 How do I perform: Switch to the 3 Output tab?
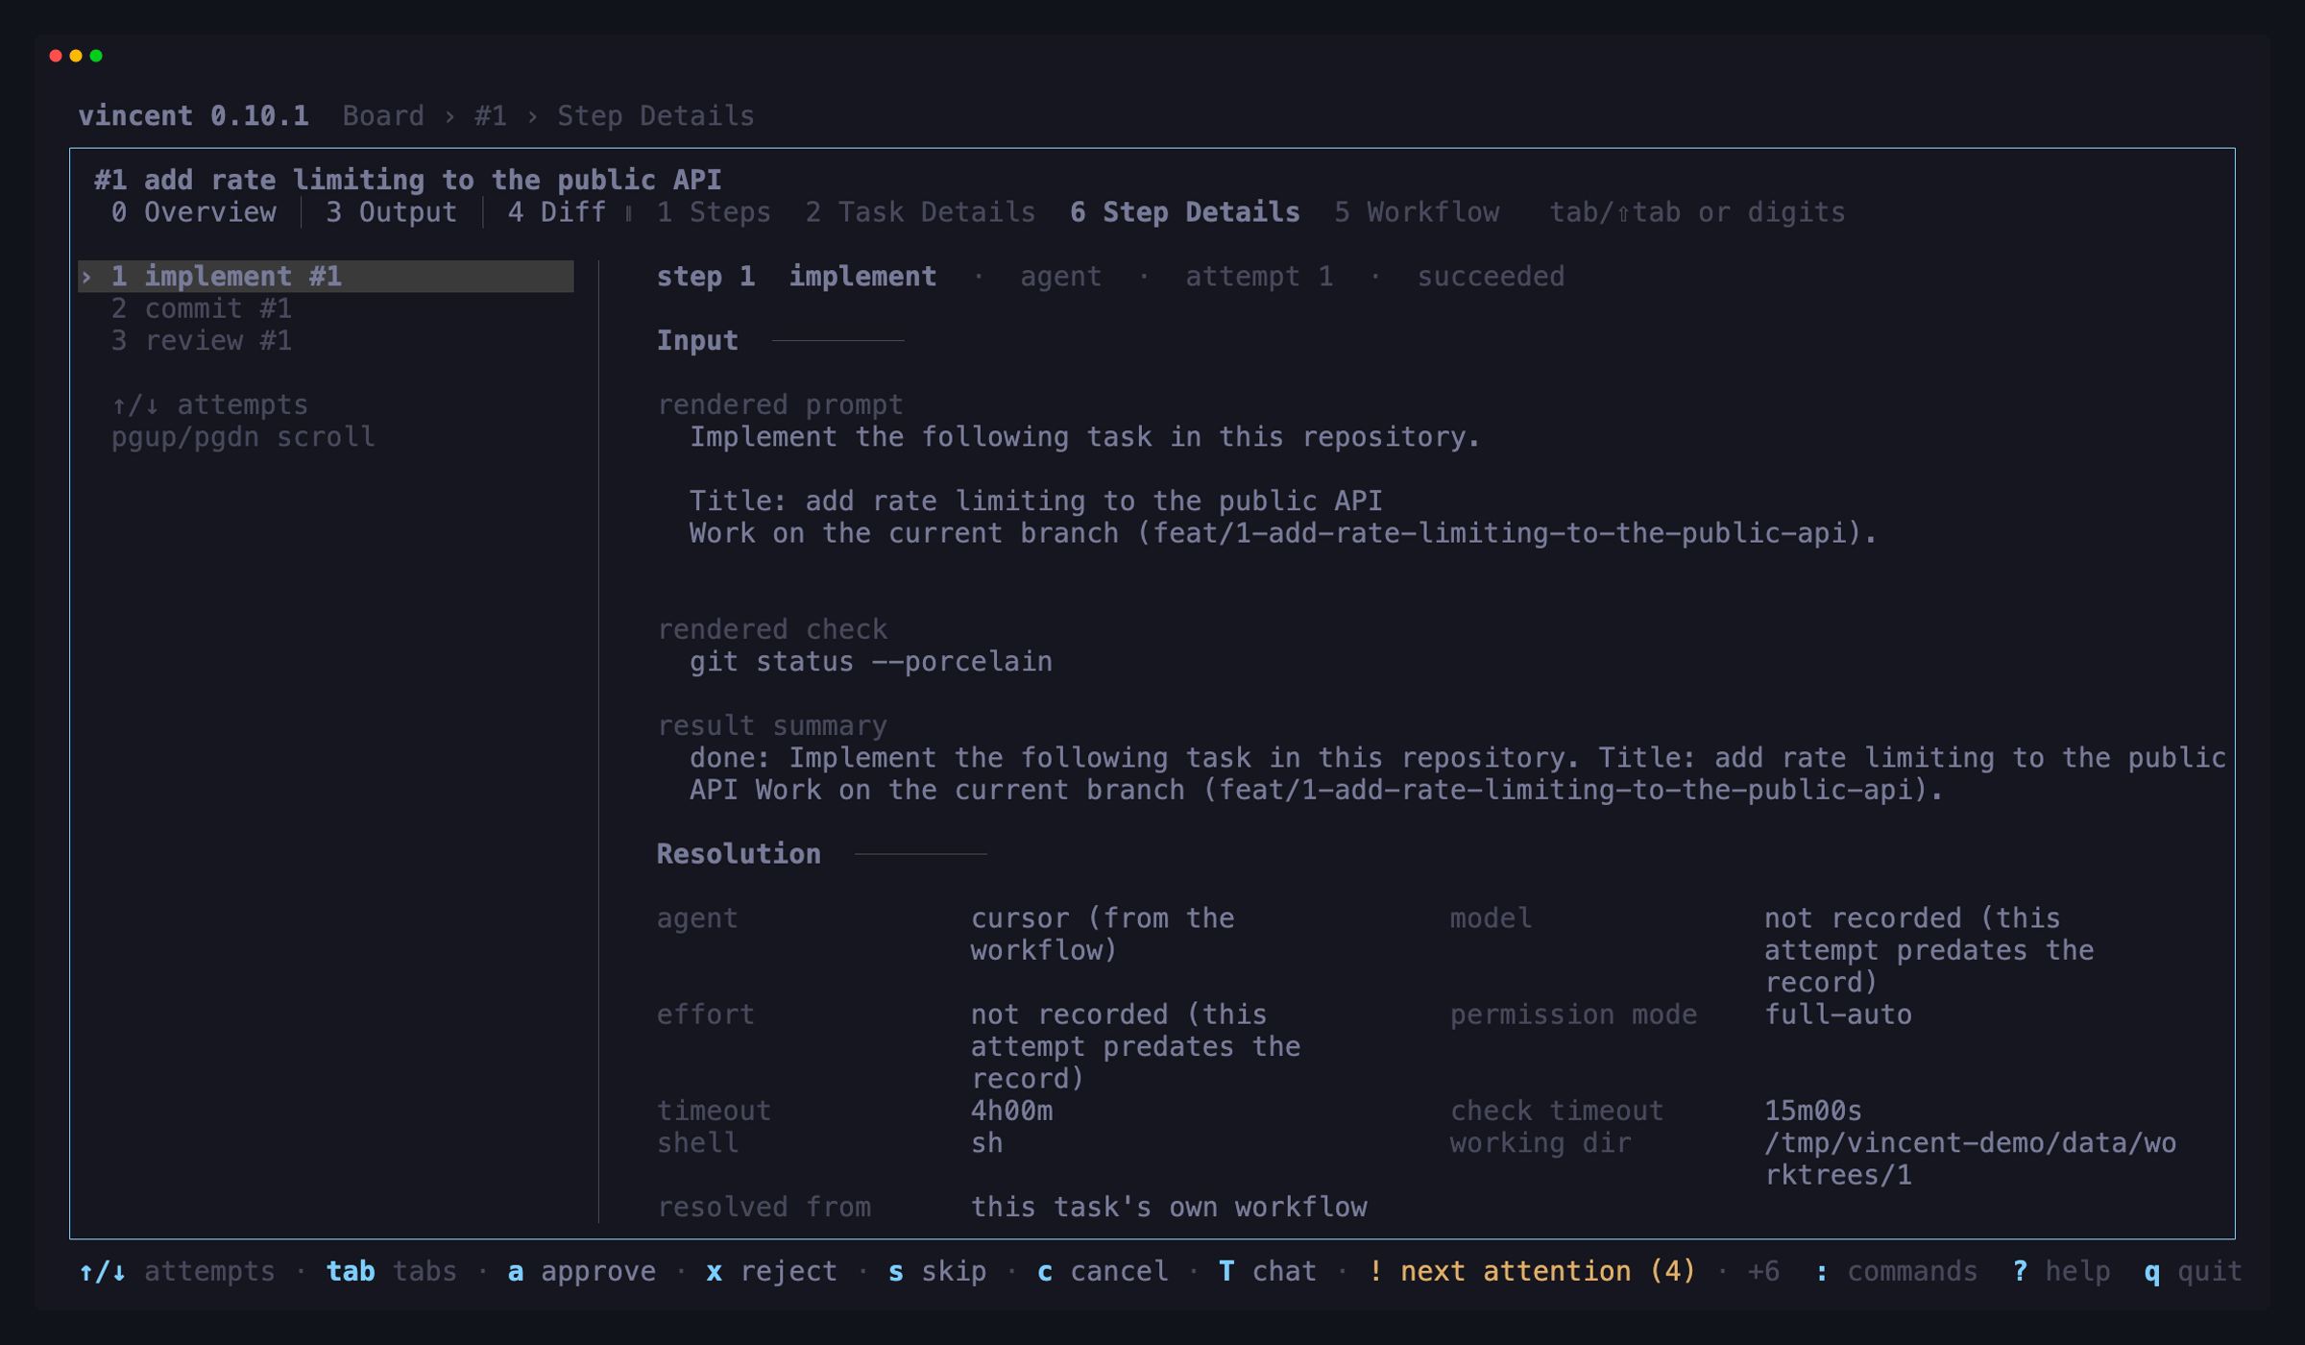click(x=391, y=212)
